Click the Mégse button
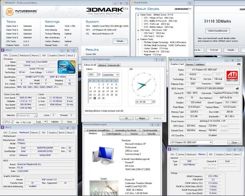 pos(142,118)
